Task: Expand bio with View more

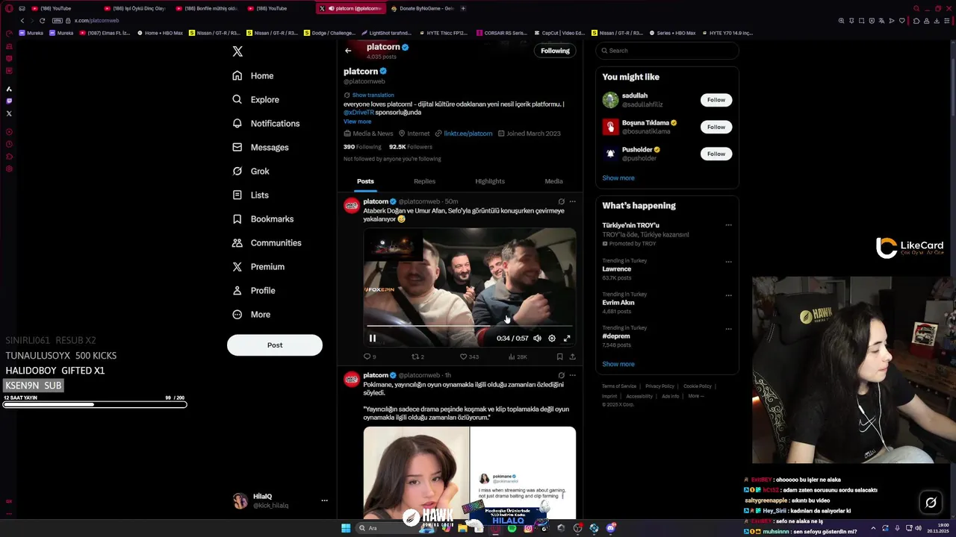Action: (x=357, y=122)
